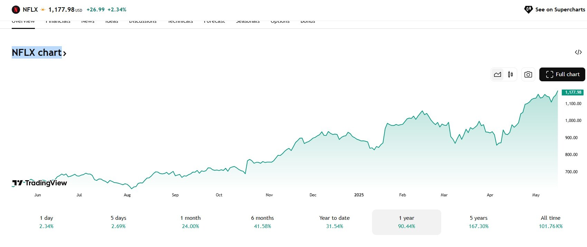Screen dimensions: 587x247
Task: Show the All time price range
Action: pos(550,222)
